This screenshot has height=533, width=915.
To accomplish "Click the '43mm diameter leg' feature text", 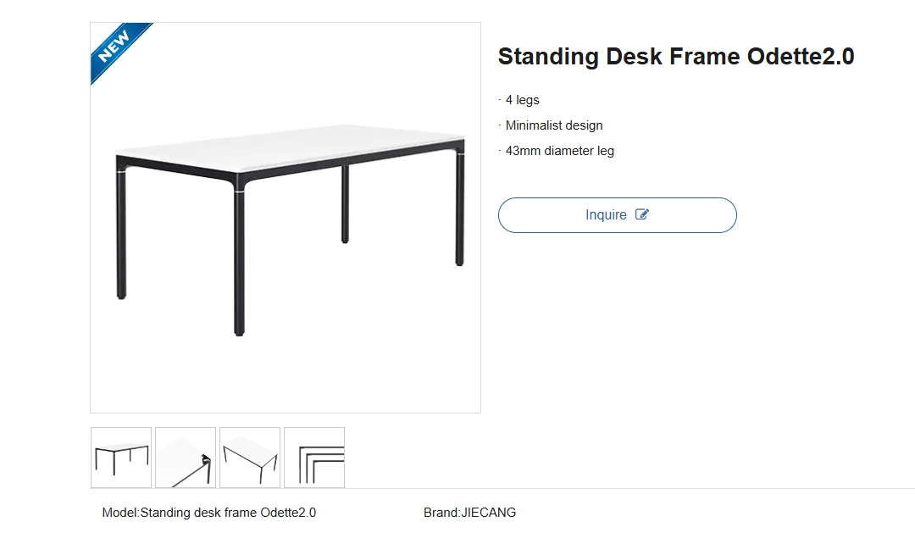I will (x=560, y=151).
